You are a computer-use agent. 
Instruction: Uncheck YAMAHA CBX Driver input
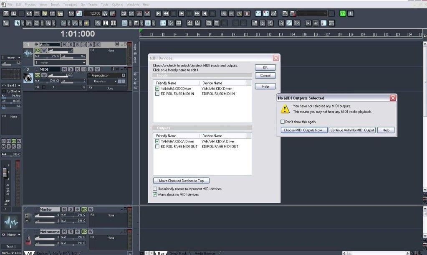[x=157, y=89]
